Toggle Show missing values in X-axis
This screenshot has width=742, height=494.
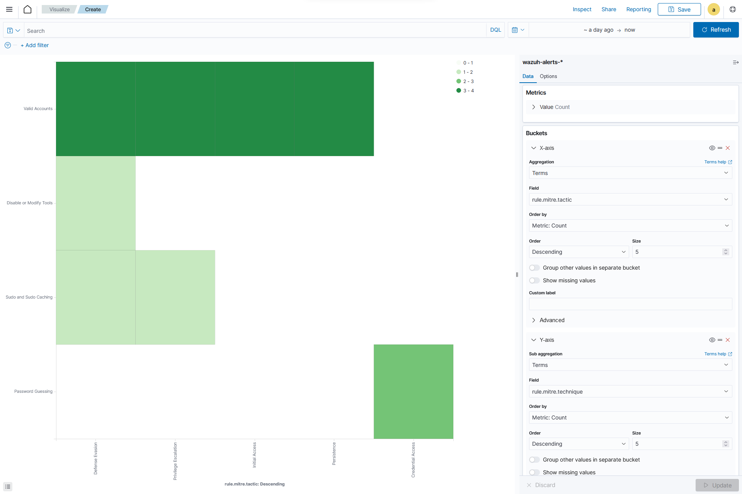click(534, 280)
